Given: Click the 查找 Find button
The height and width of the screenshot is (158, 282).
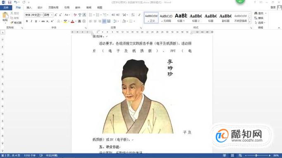Looking at the screenshot, I should pyautogui.click(x=259, y=13).
